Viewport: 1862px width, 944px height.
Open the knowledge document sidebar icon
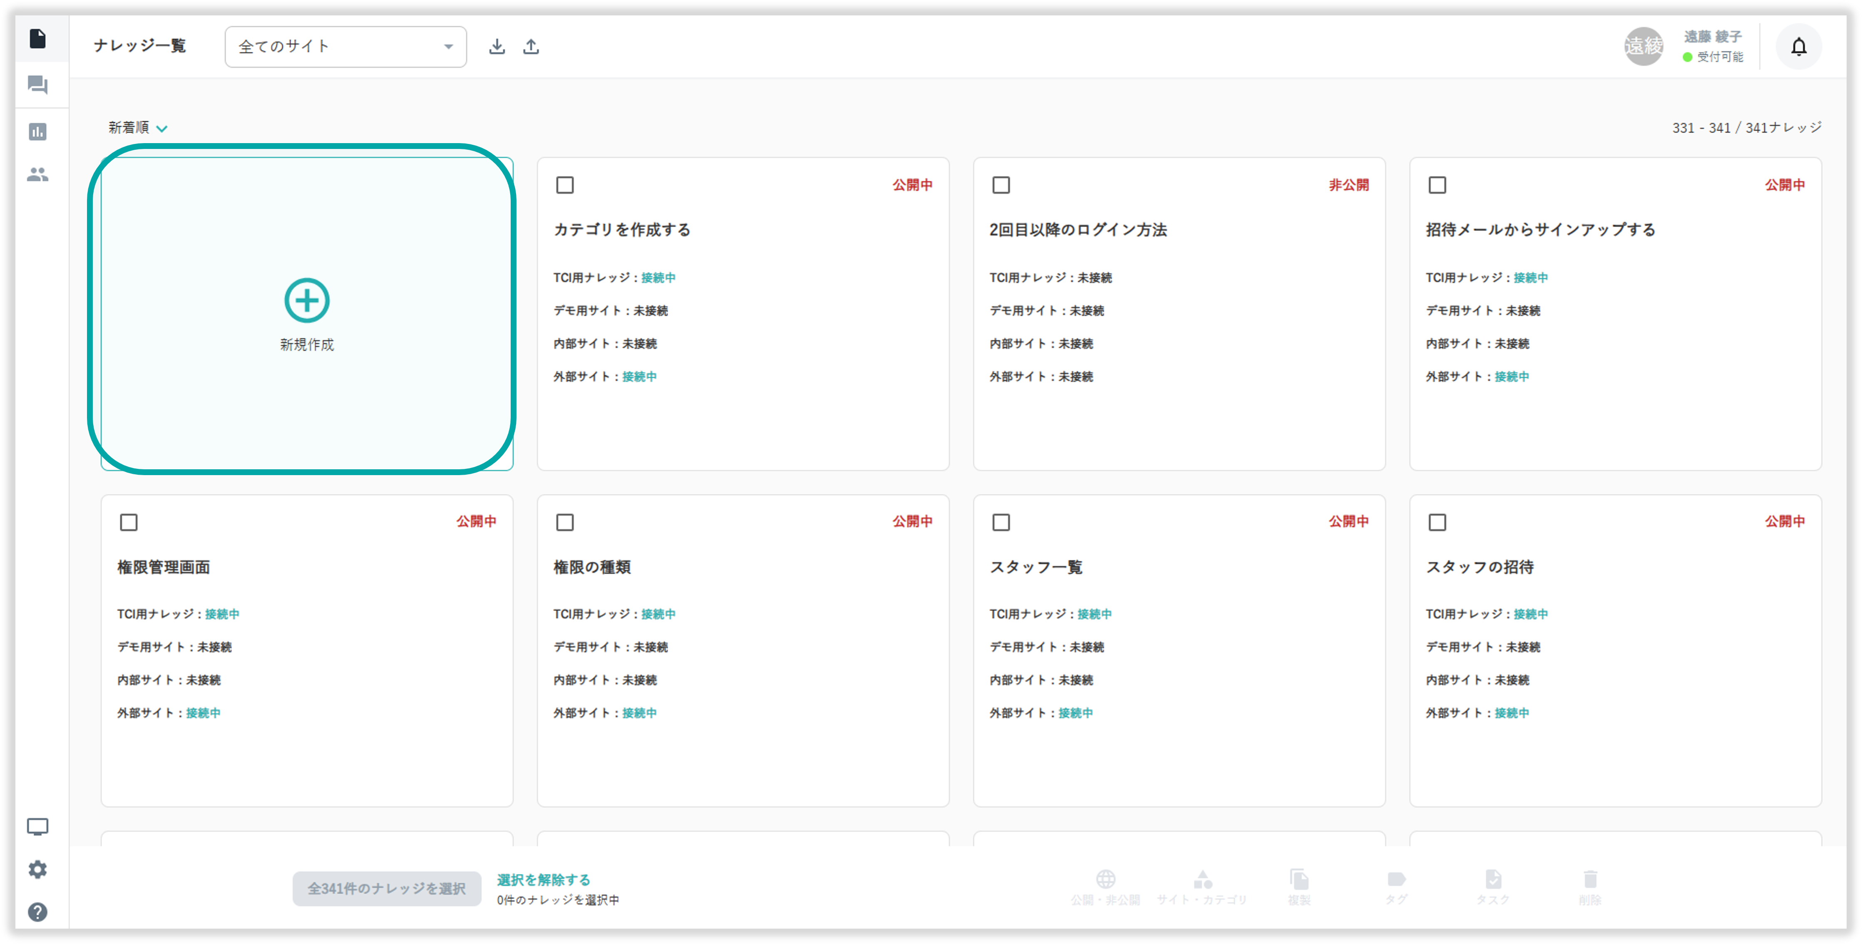click(37, 38)
